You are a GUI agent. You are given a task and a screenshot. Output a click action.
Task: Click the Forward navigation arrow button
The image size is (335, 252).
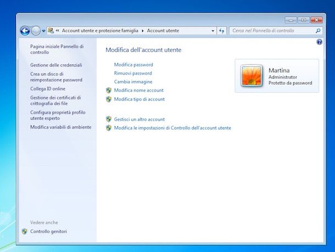[36, 31]
